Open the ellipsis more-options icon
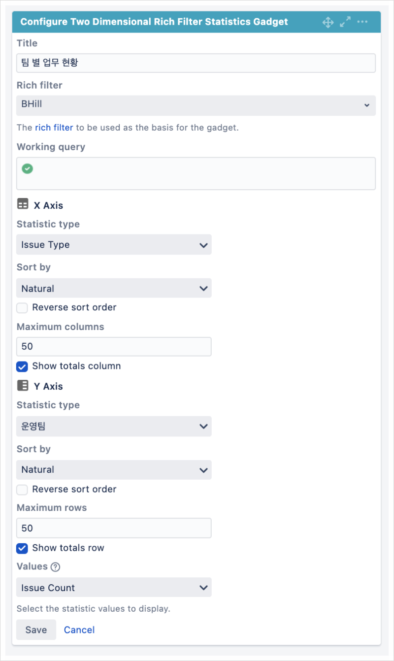 point(362,22)
